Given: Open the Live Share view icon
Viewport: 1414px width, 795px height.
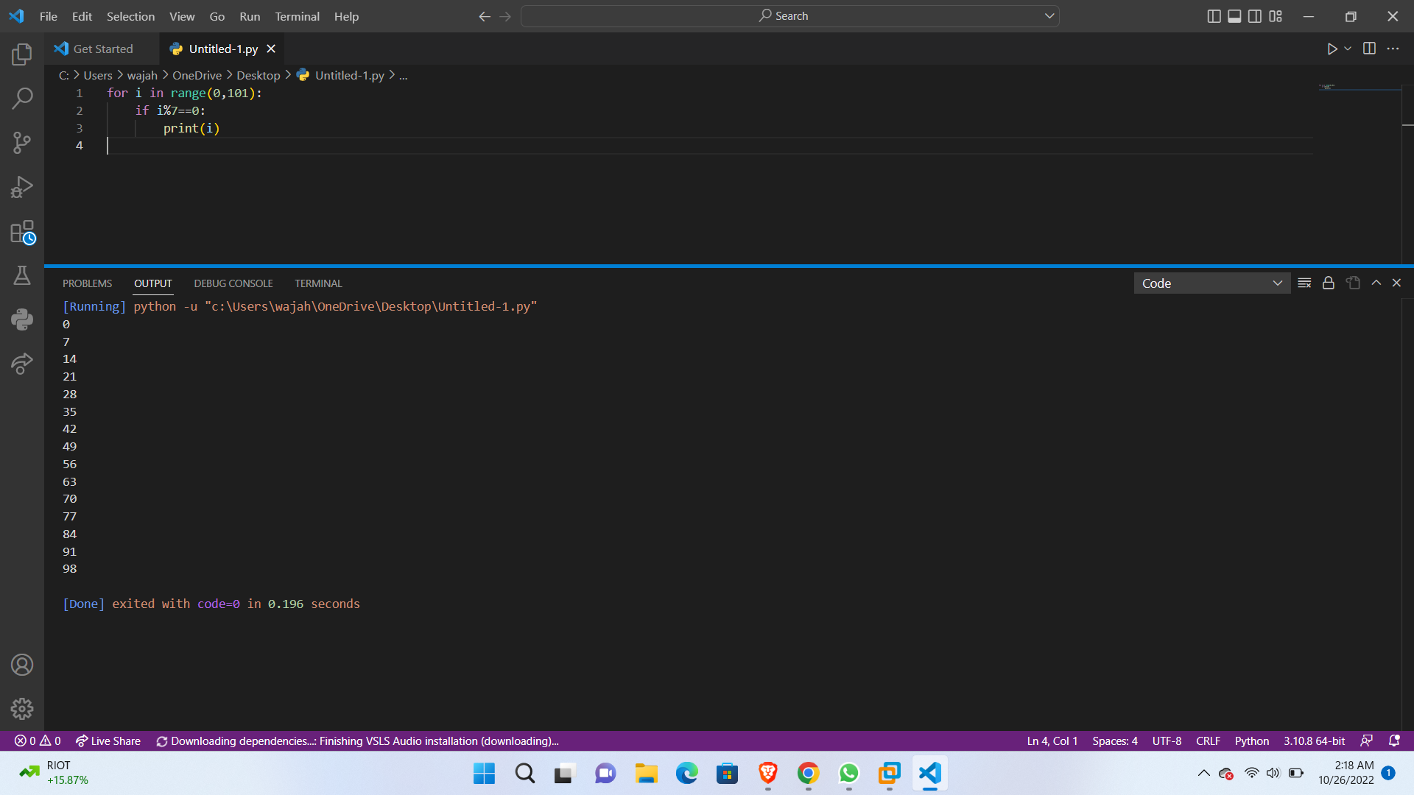Looking at the screenshot, I should 22,364.
